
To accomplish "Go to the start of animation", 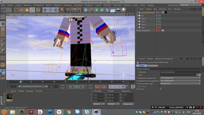I will [62, 87].
